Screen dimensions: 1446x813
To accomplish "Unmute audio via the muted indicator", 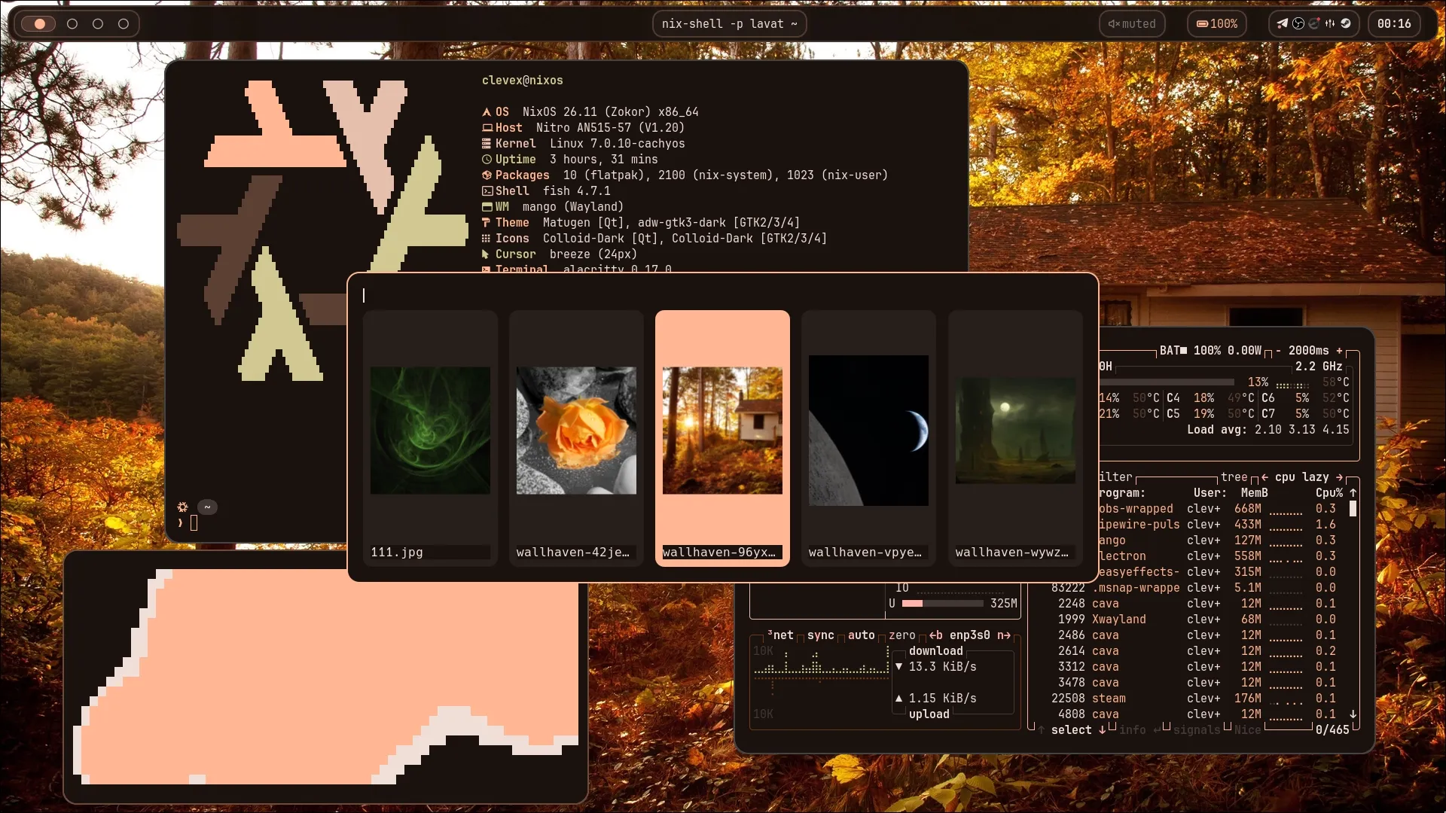I will (1132, 24).
